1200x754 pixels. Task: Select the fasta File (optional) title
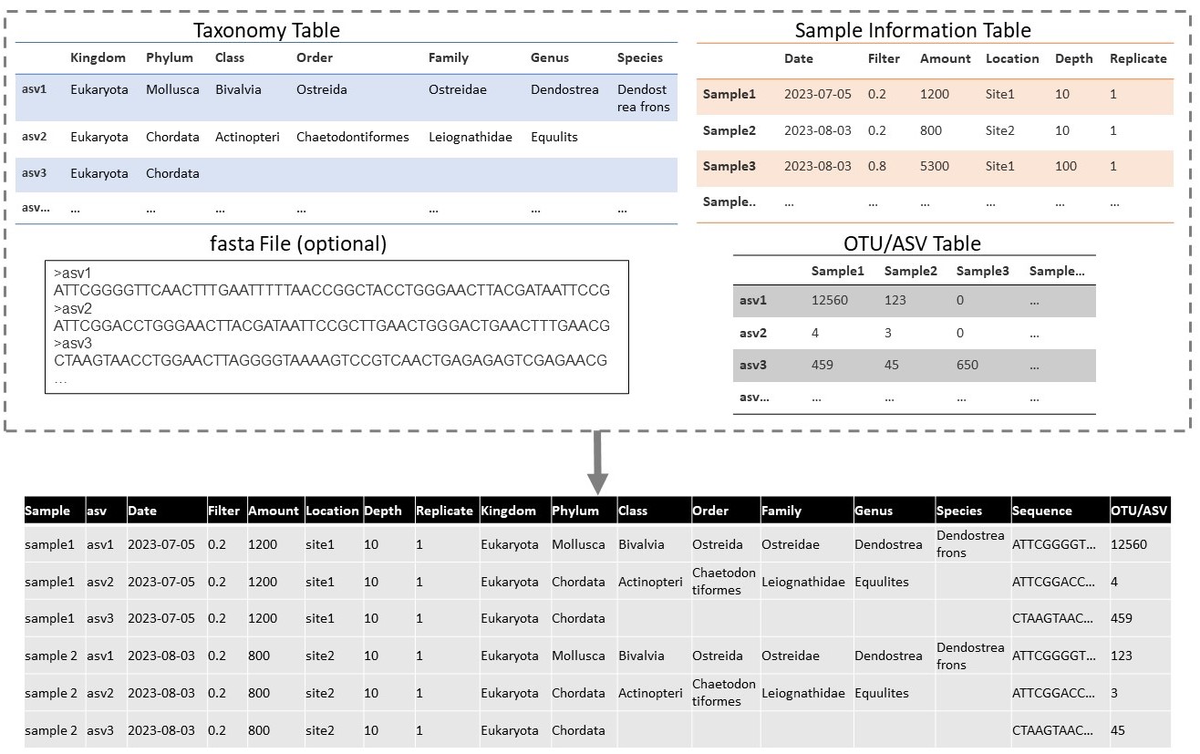coord(298,243)
